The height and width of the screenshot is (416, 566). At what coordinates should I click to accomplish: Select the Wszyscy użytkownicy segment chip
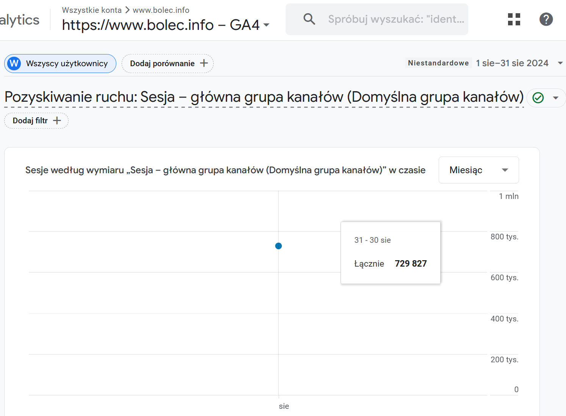pos(60,64)
